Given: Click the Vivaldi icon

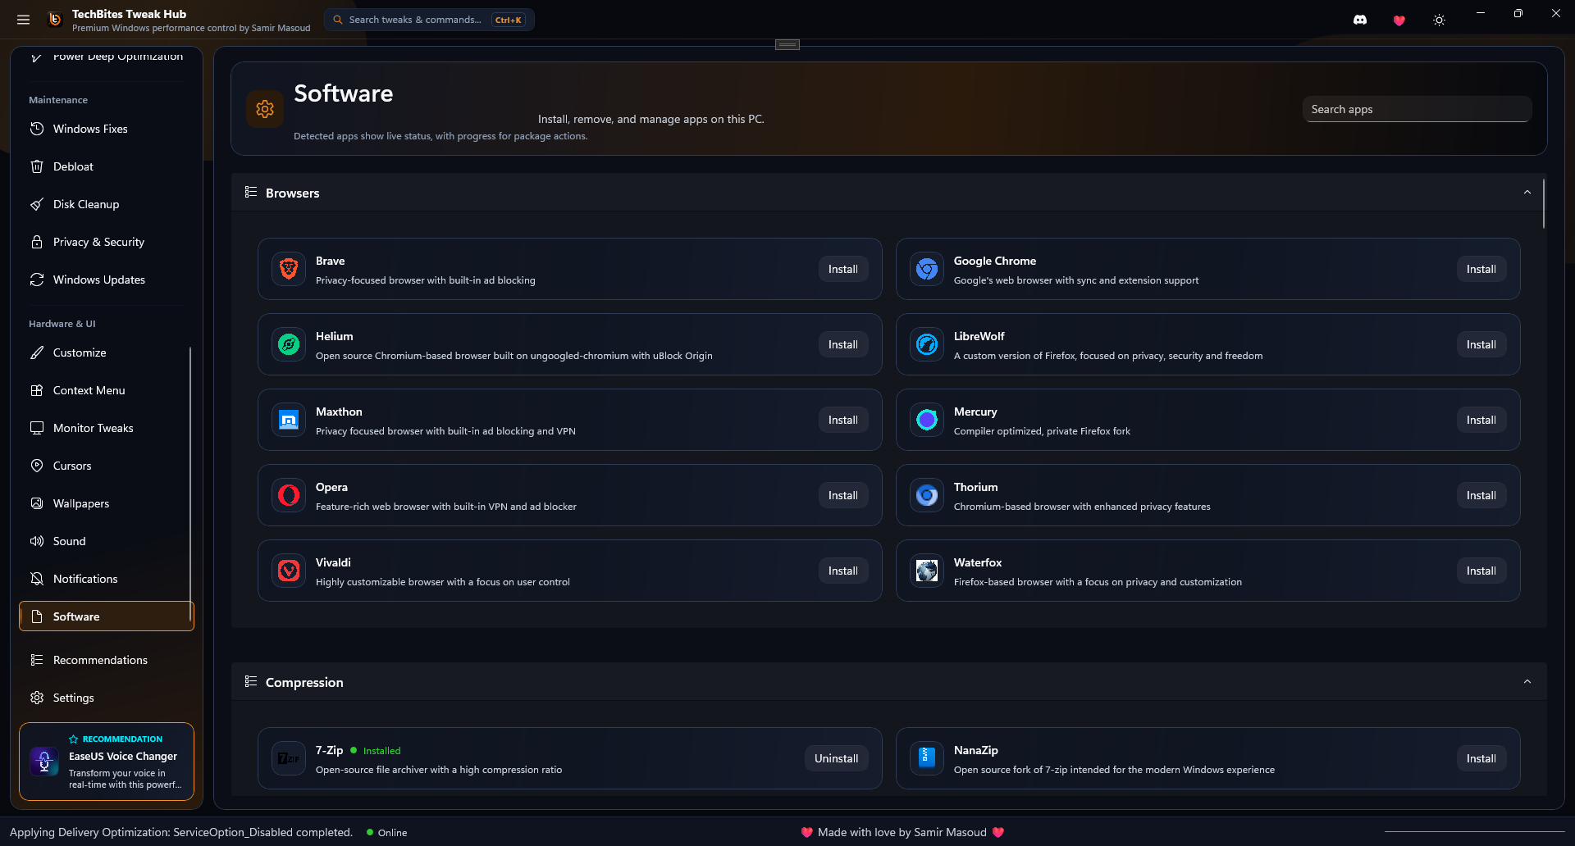Looking at the screenshot, I should tap(289, 571).
